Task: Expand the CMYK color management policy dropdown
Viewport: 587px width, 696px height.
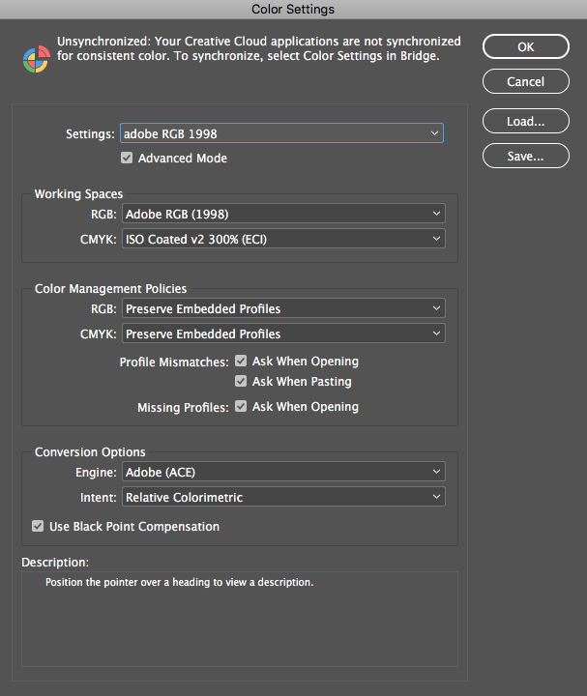Action: click(x=283, y=333)
